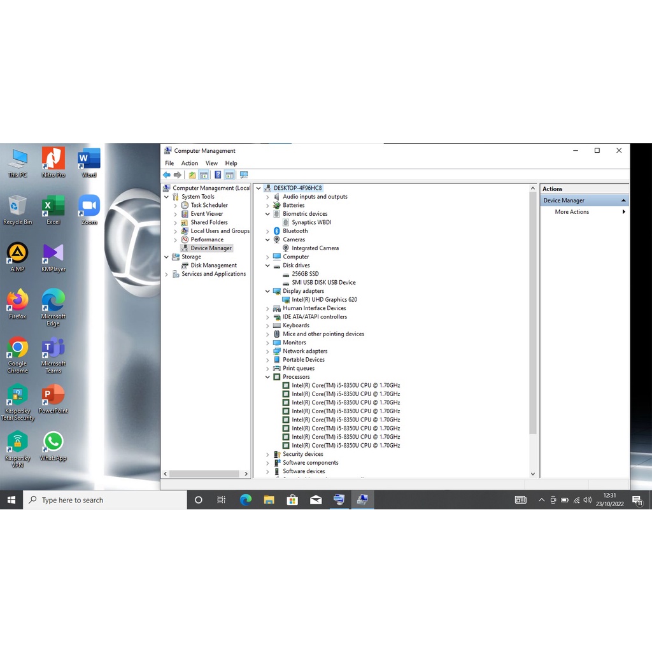Toggle Show/Hide Action Pane toolbar icon
Screen dimensions: 652x652
coord(229,175)
